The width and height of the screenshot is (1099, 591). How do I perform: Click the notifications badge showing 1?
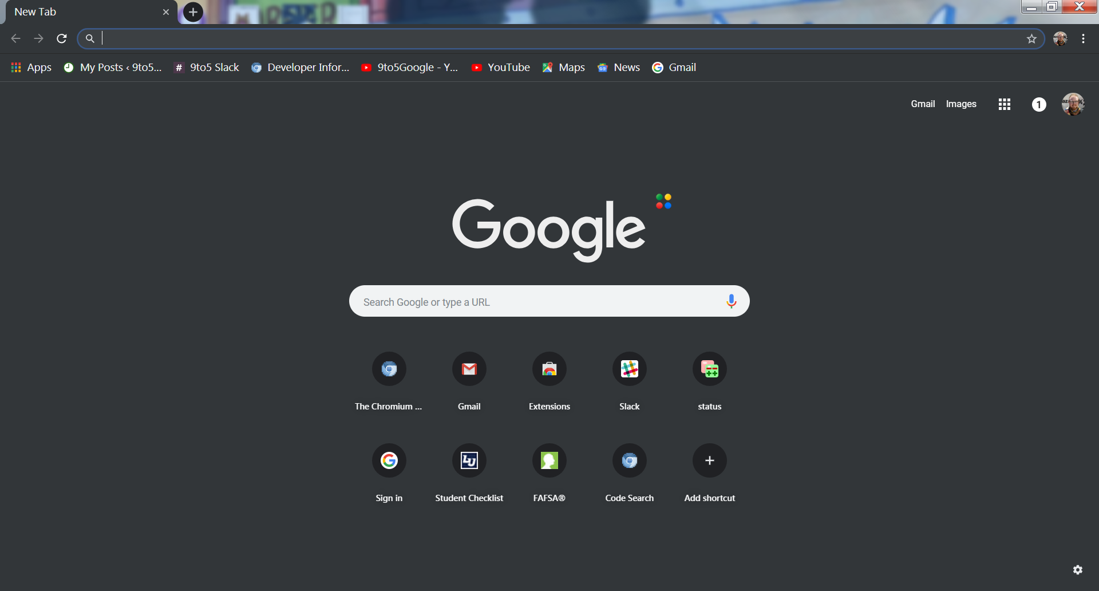(x=1038, y=104)
